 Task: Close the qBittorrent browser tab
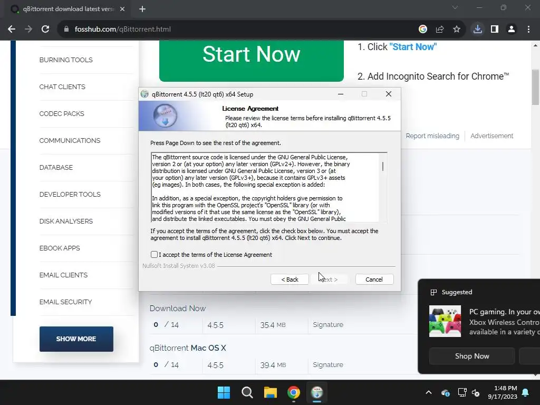click(x=122, y=9)
